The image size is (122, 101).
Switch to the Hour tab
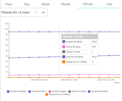coord(9,4)
